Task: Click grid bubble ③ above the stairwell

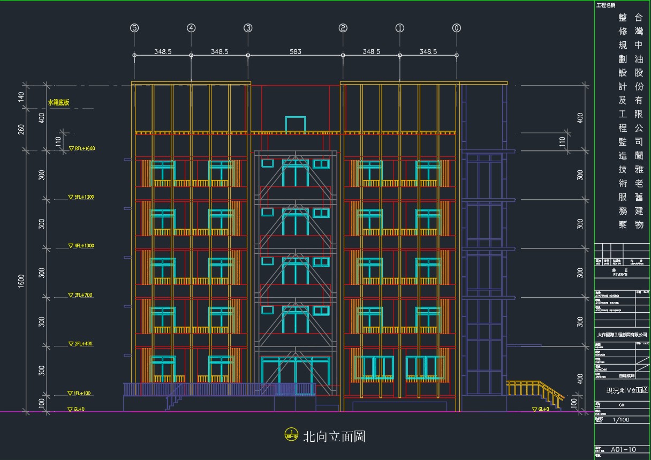Action: (247, 28)
